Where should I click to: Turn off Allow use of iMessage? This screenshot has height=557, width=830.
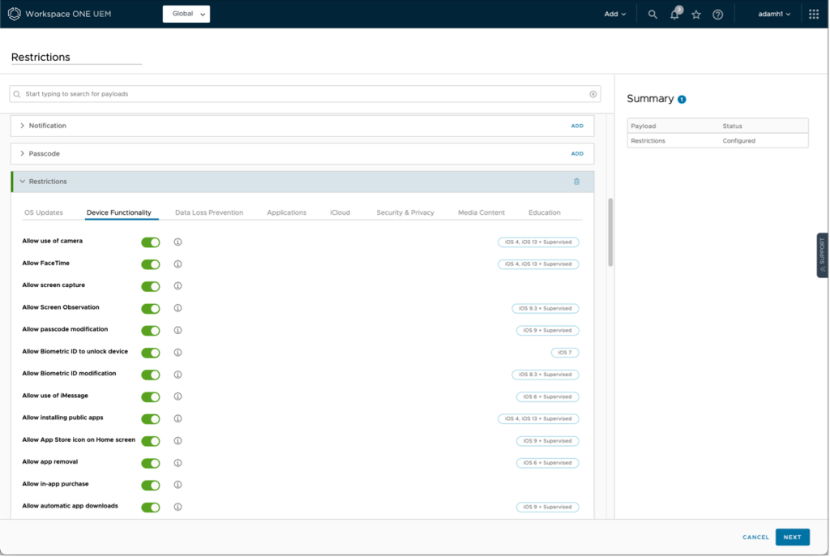(x=151, y=396)
